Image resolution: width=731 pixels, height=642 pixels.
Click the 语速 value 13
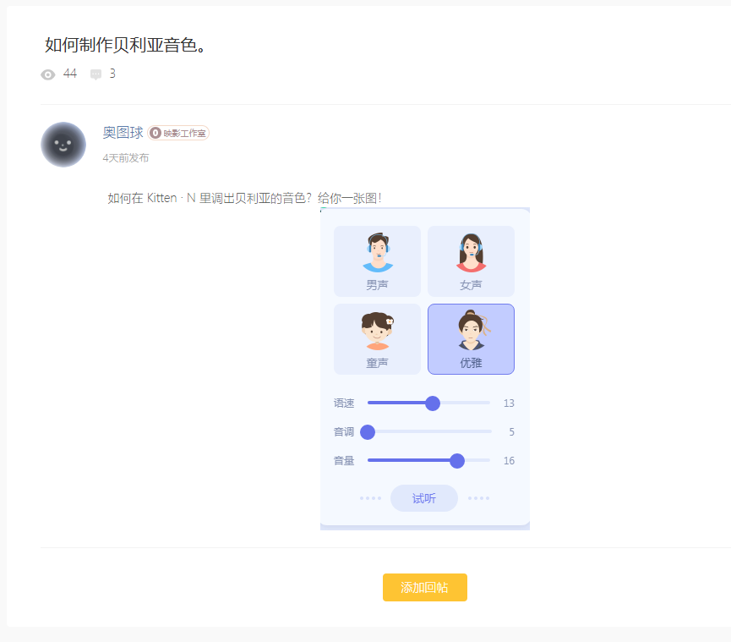point(509,403)
